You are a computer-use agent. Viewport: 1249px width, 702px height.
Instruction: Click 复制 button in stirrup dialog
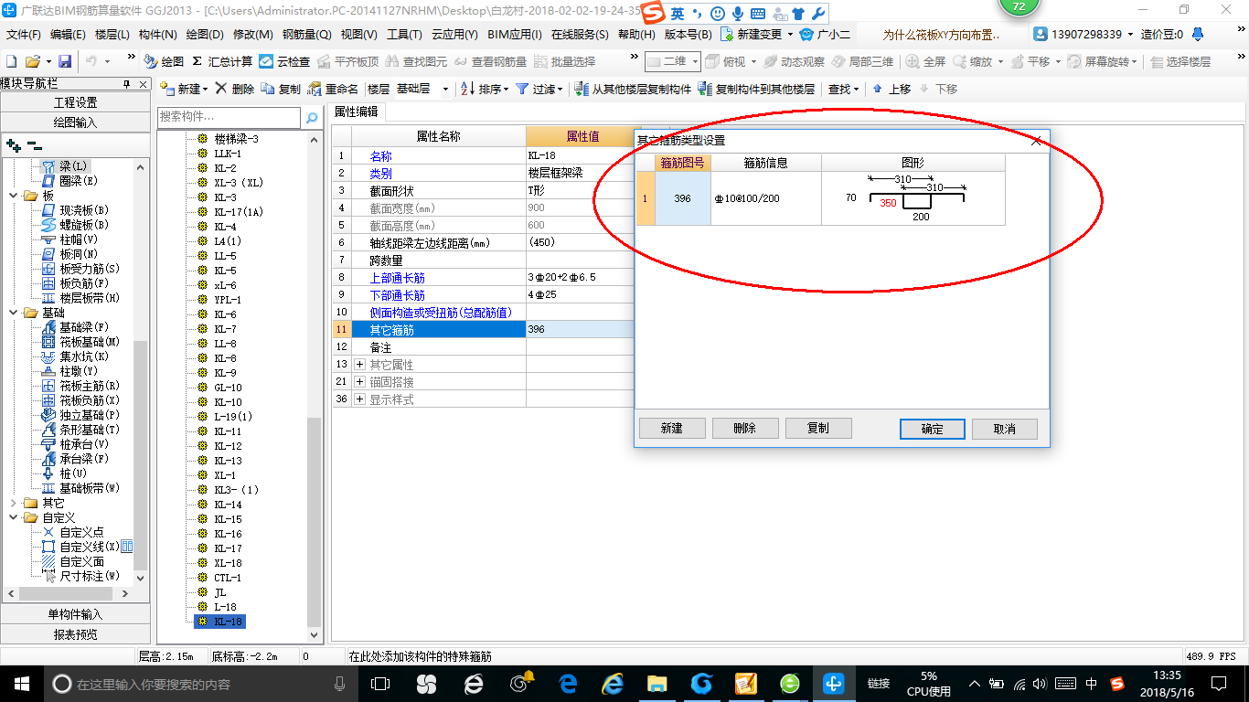[818, 429]
